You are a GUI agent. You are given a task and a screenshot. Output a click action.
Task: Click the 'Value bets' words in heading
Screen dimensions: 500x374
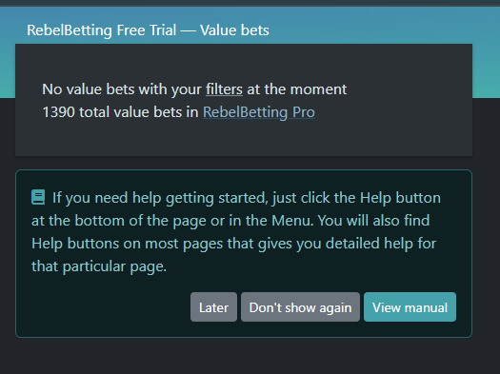tap(234, 30)
